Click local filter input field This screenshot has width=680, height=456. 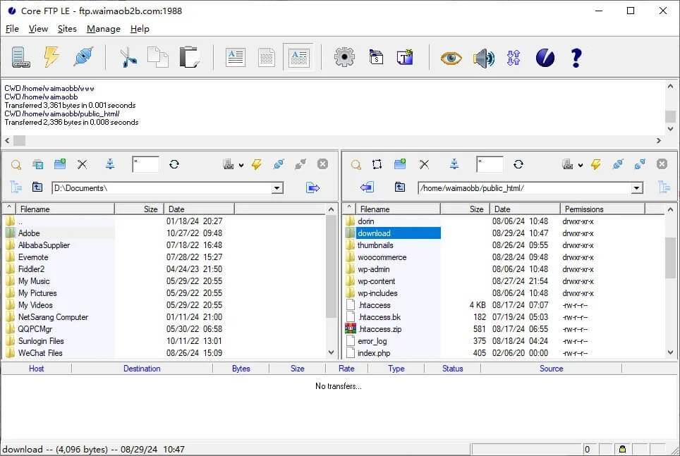(x=145, y=165)
